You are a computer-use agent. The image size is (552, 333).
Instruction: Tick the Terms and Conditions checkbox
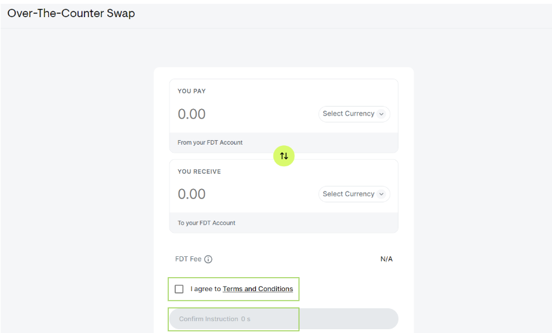tap(179, 289)
